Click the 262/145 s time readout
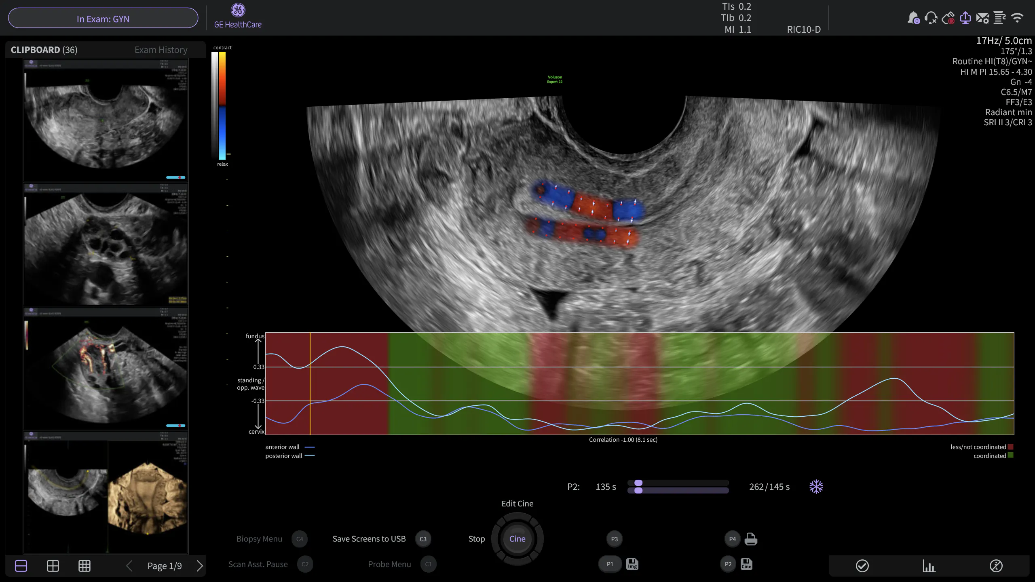 tap(769, 487)
